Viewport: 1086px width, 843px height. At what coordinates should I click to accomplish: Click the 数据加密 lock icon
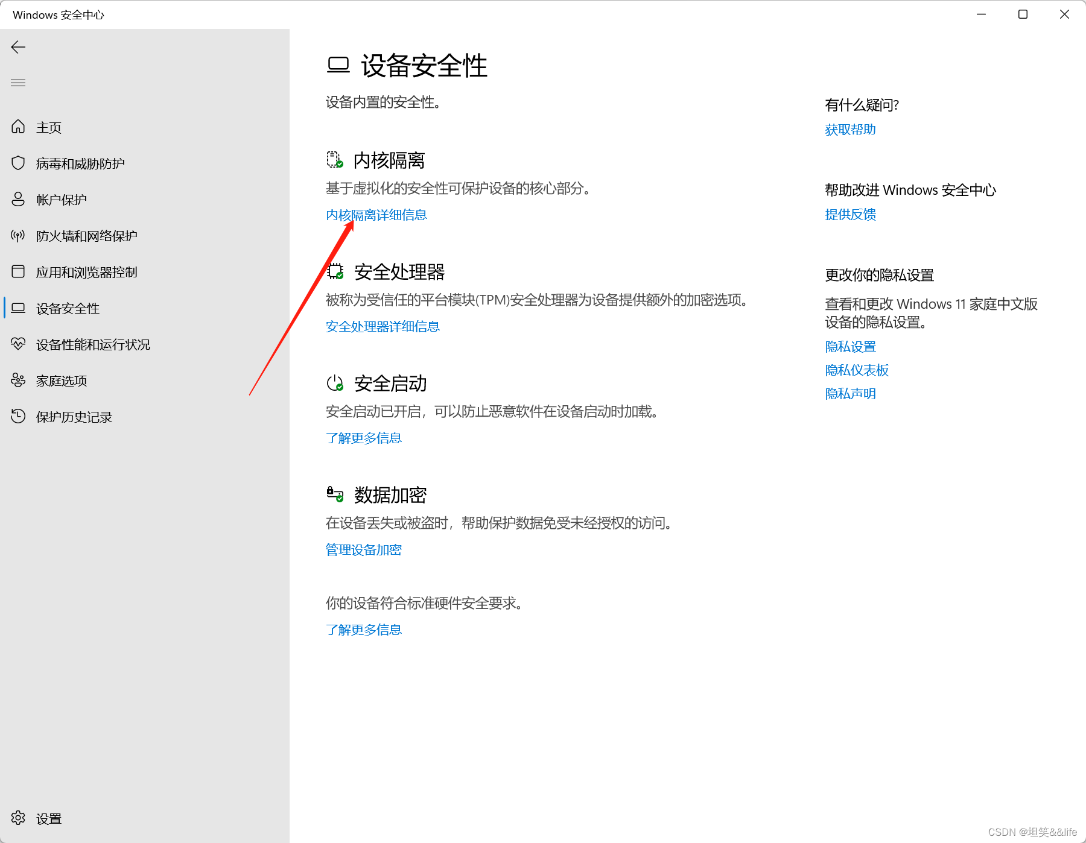pyautogui.click(x=335, y=494)
